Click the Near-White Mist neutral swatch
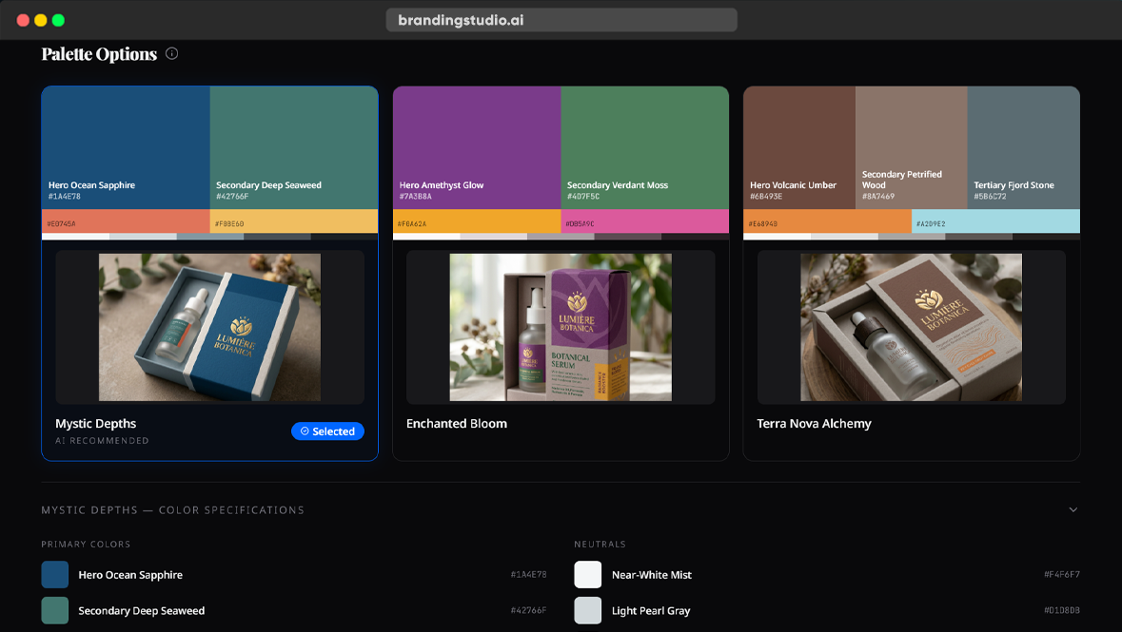The image size is (1122, 632). coord(587,574)
